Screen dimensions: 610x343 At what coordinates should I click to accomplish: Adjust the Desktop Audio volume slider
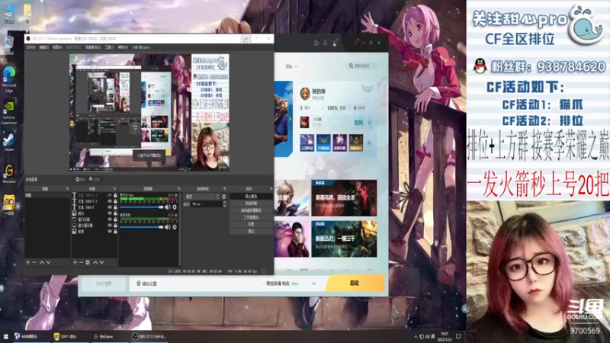pyautogui.click(x=142, y=226)
